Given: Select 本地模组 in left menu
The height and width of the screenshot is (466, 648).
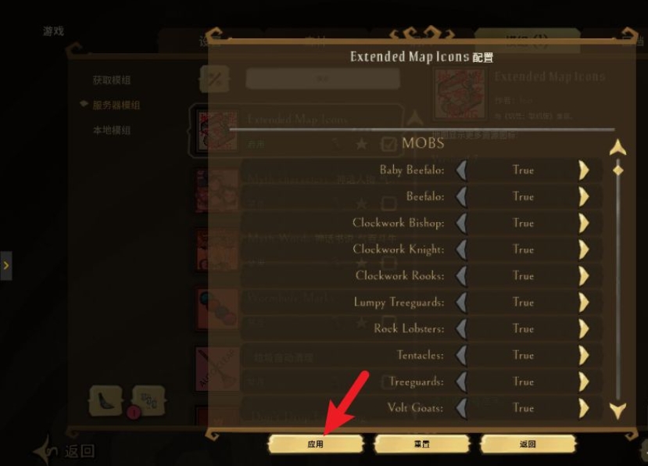Looking at the screenshot, I should 112,131.
